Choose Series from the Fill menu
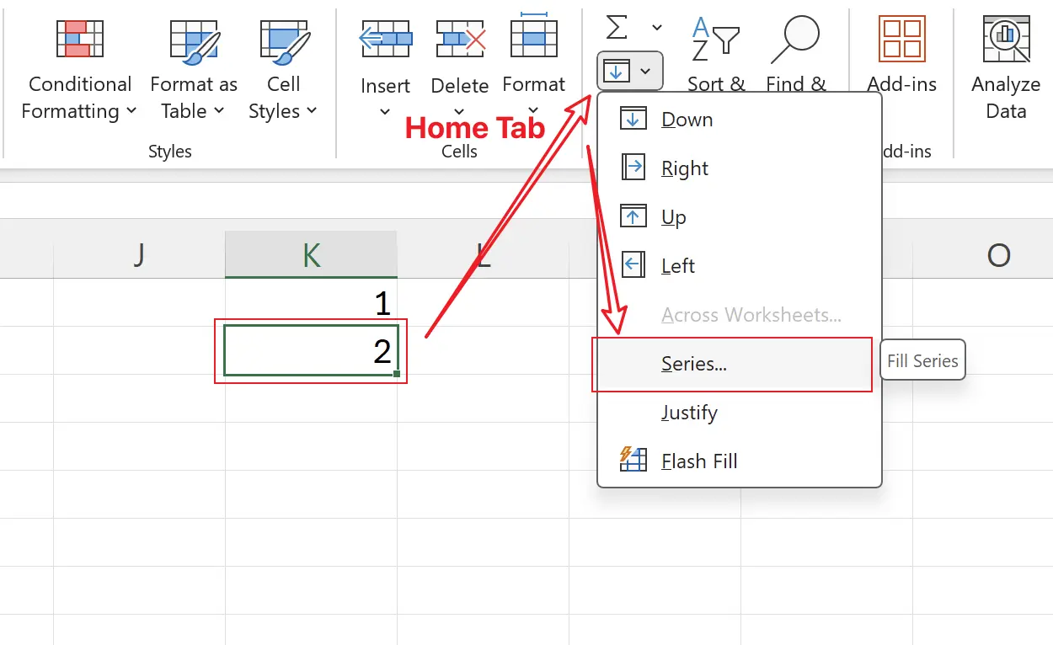This screenshot has height=645, width=1053. pos(692,364)
